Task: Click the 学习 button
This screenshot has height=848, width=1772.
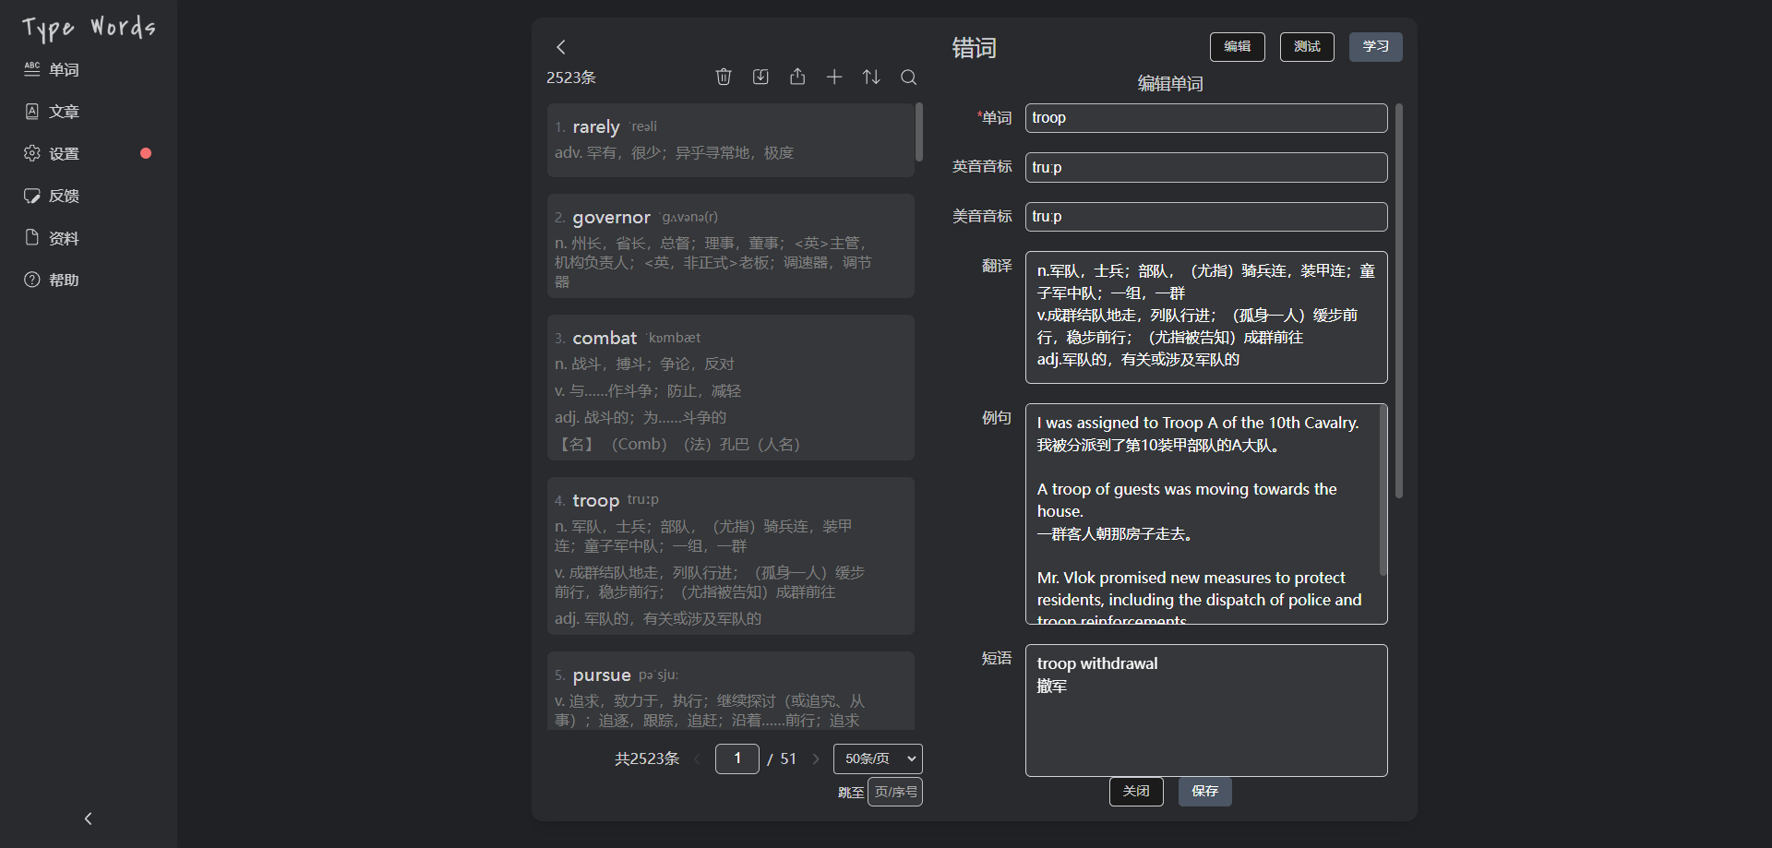Action: click(1375, 46)
